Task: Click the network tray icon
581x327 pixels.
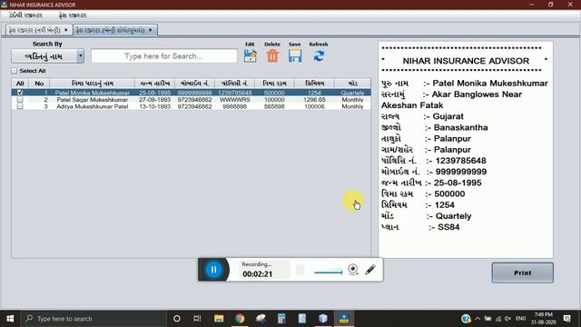Action: click(498, 319)
